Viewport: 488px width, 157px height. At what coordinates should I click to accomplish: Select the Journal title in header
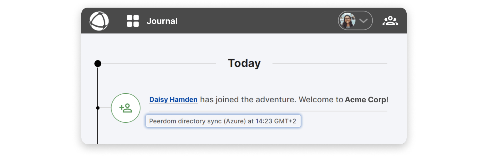click(x=162, y=21)
